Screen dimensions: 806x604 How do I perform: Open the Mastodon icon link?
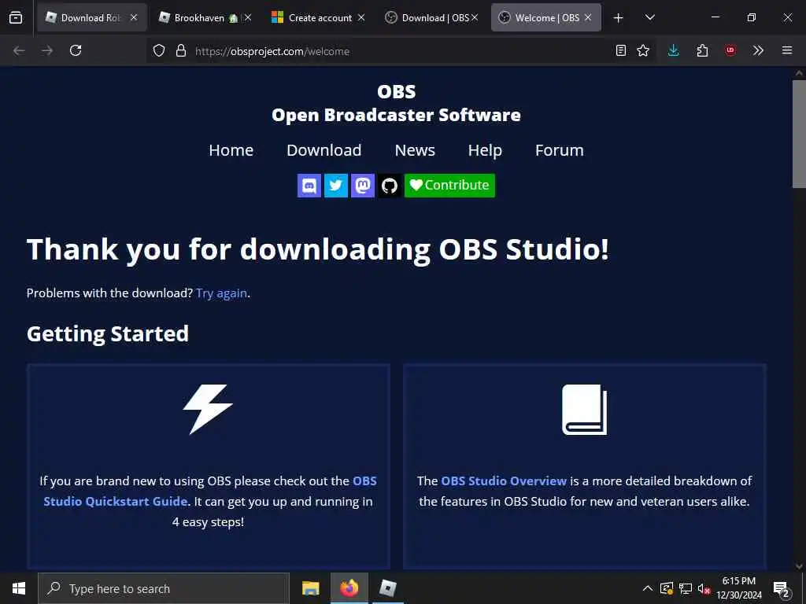coord(362,186)
